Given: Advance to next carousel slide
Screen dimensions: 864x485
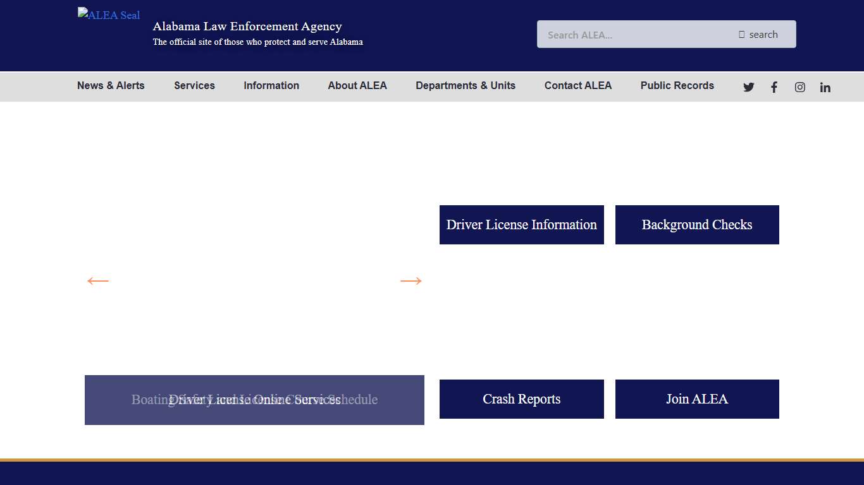Looking at the screenshot, I should click(411, 280).
